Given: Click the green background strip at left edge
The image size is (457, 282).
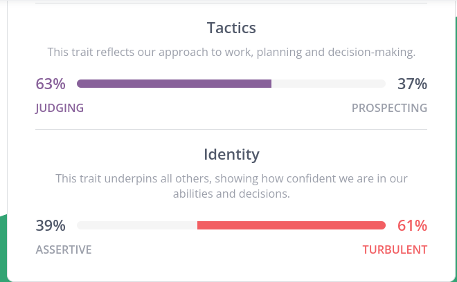Looking at the screenshot, I should tap(3, 248).
